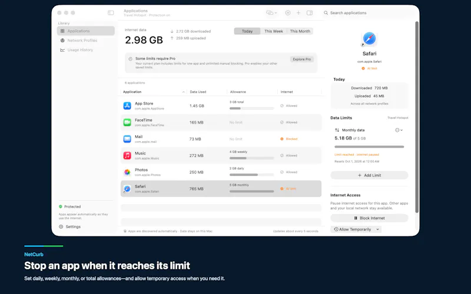This screenshot has width=471, height=294.
Task: Click the Mail app icon
Action: coord(127,139)
